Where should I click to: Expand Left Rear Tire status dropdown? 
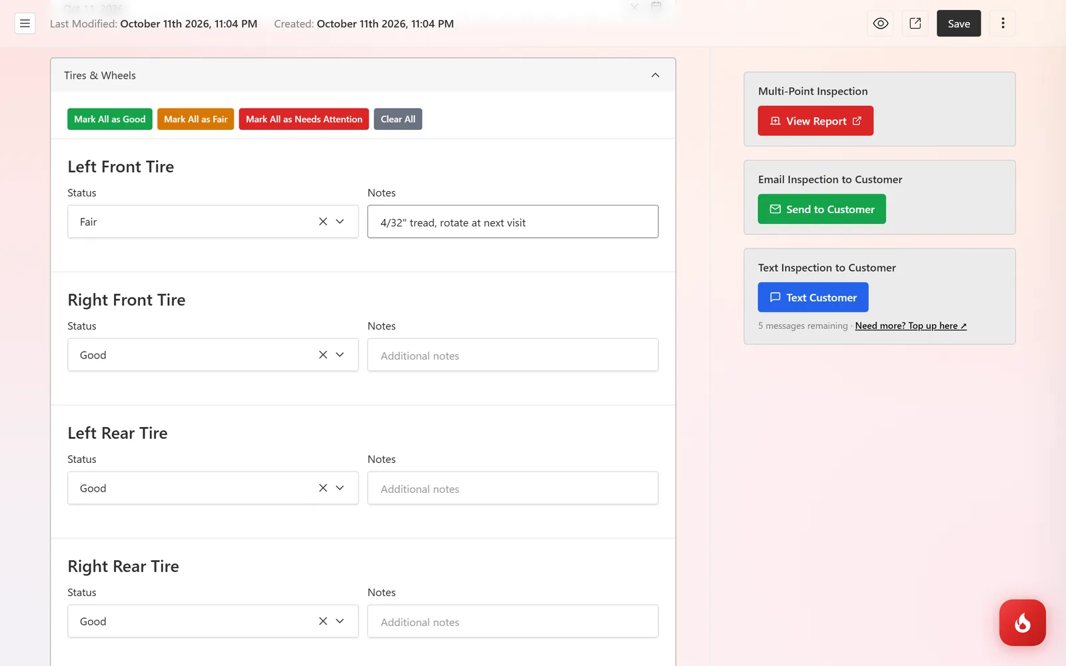tap(340, 488)
